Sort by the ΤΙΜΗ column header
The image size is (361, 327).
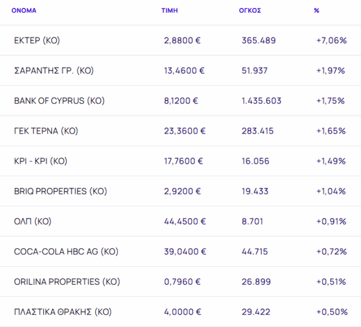pos(169,11)
